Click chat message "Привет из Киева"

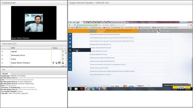click(18, 76)
